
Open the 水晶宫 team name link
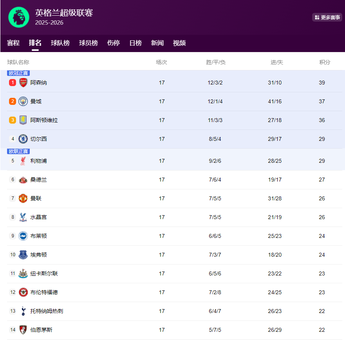(x=38, y=217)
